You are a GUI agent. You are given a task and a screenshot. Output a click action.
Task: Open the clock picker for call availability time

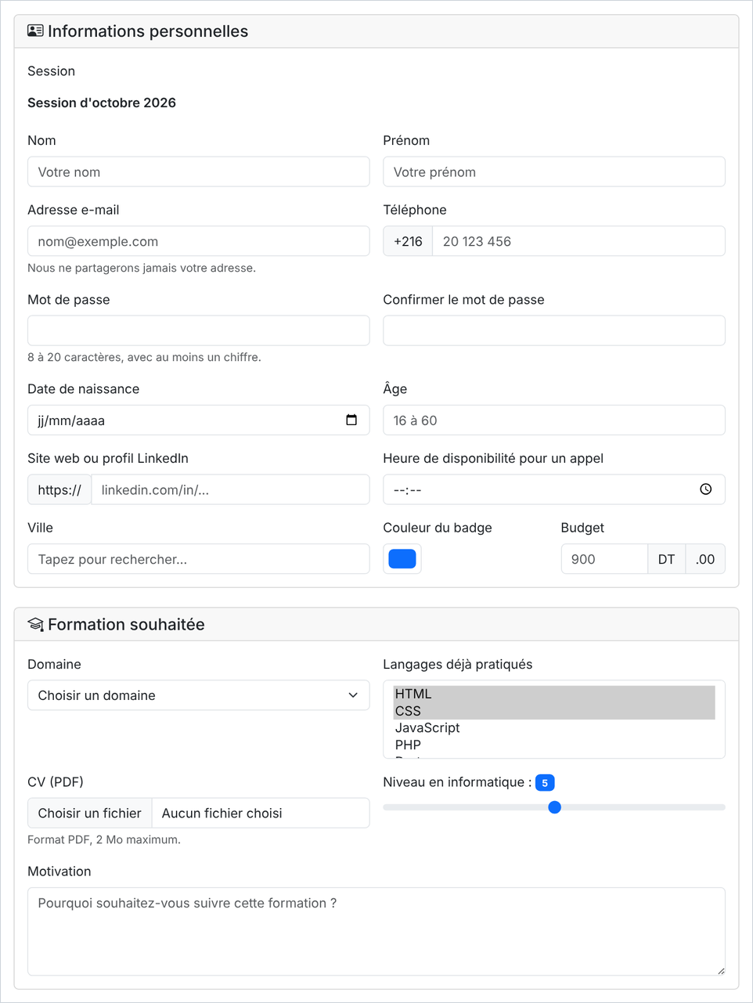705,489
